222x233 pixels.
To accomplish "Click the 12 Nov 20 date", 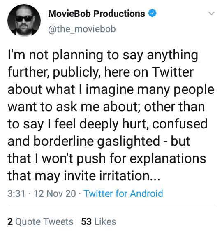I will [55, 193].
